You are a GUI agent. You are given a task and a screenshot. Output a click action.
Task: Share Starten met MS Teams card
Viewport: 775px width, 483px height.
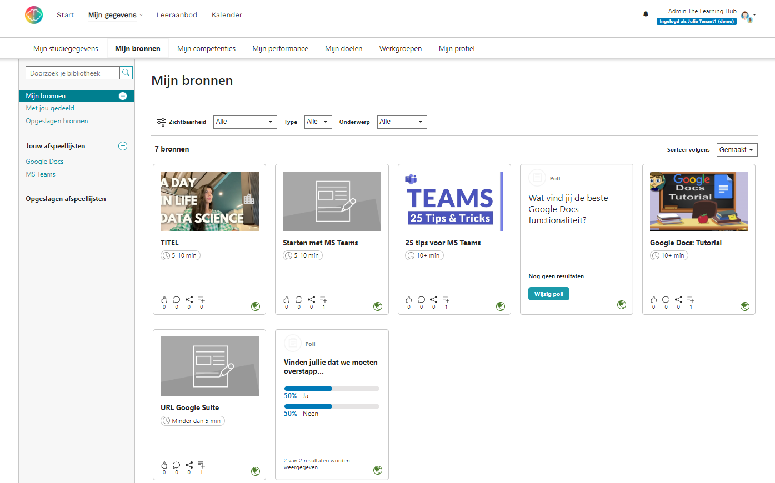click(311, 300)
